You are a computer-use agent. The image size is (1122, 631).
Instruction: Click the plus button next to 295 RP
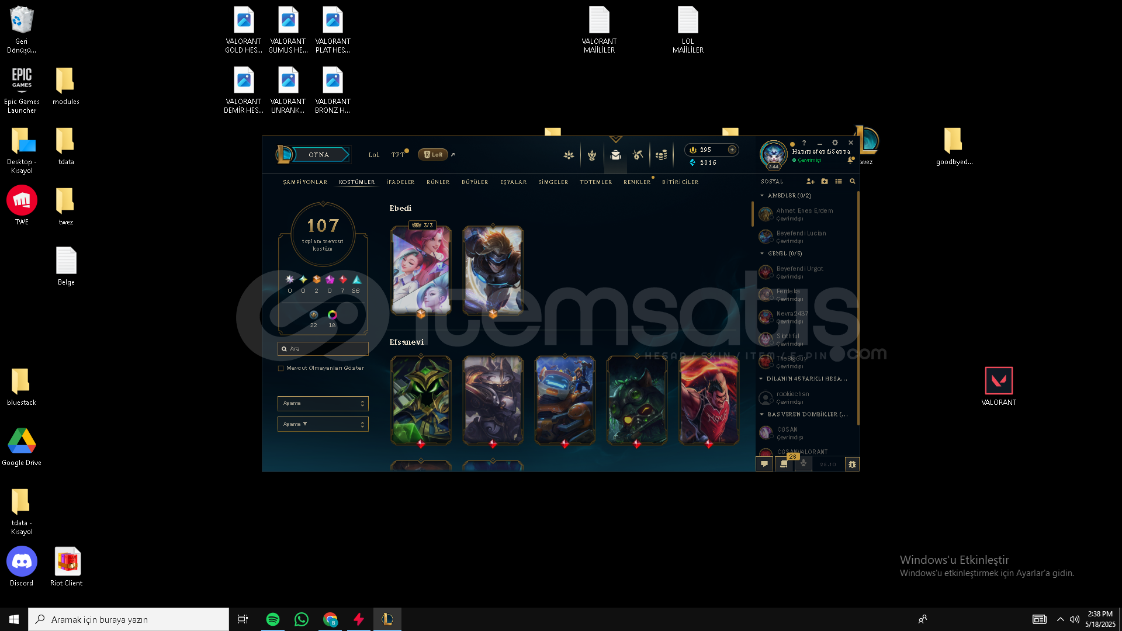732,150
